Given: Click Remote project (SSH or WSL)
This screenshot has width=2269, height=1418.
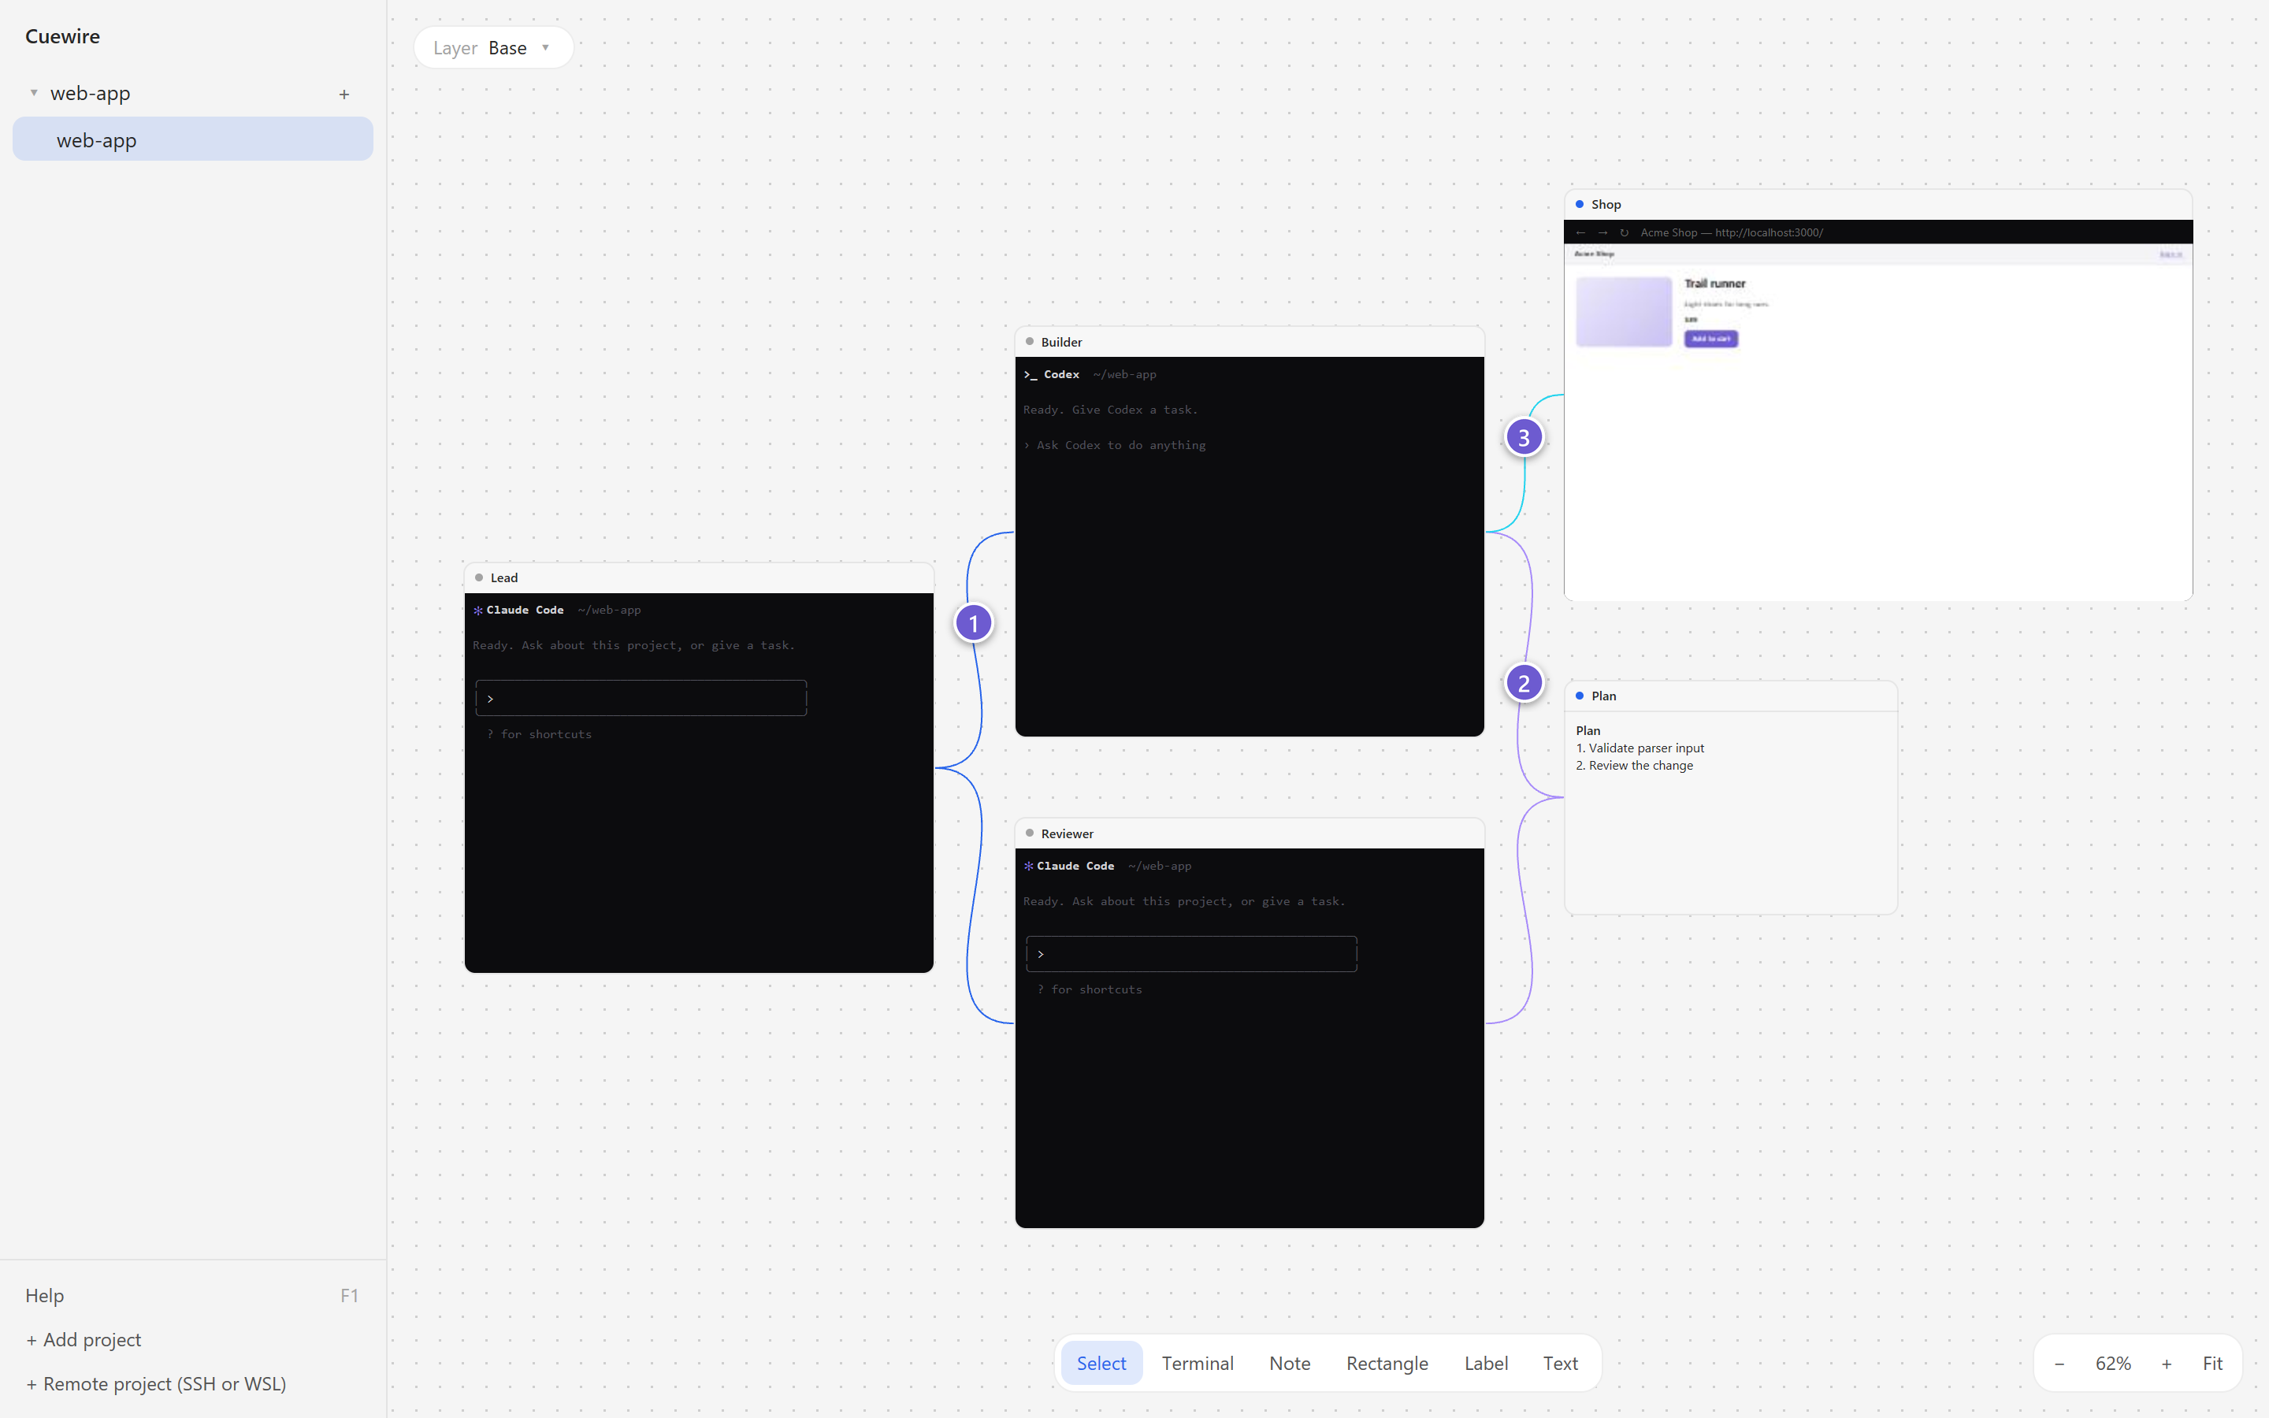Looking at the screenshot, I should point(156,1383).
